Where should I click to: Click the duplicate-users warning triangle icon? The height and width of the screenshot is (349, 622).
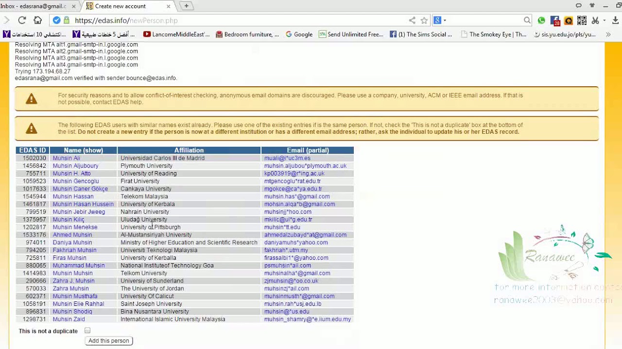pos(32,128)
